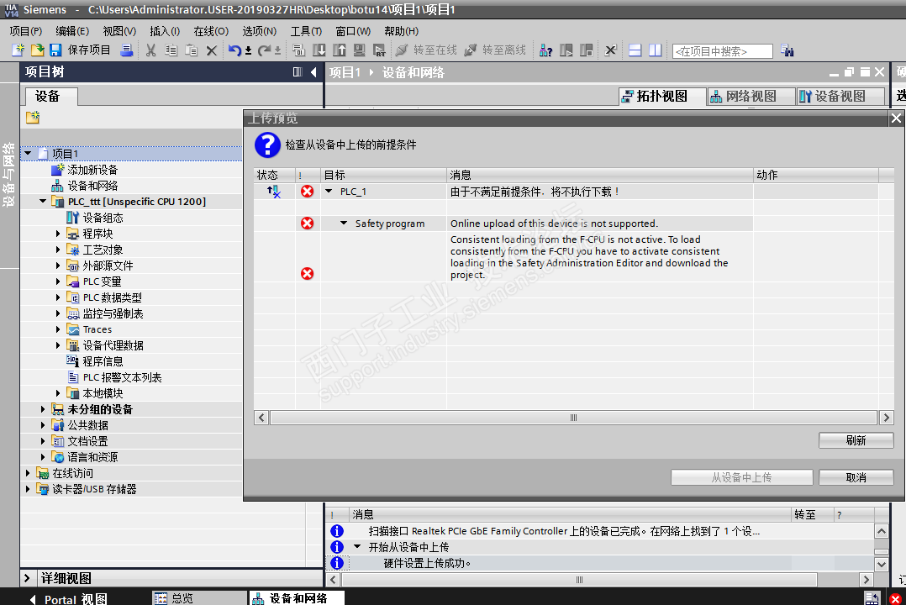Expand the 在线访问 tree node

pyautogui.click(x=28, y=473)
